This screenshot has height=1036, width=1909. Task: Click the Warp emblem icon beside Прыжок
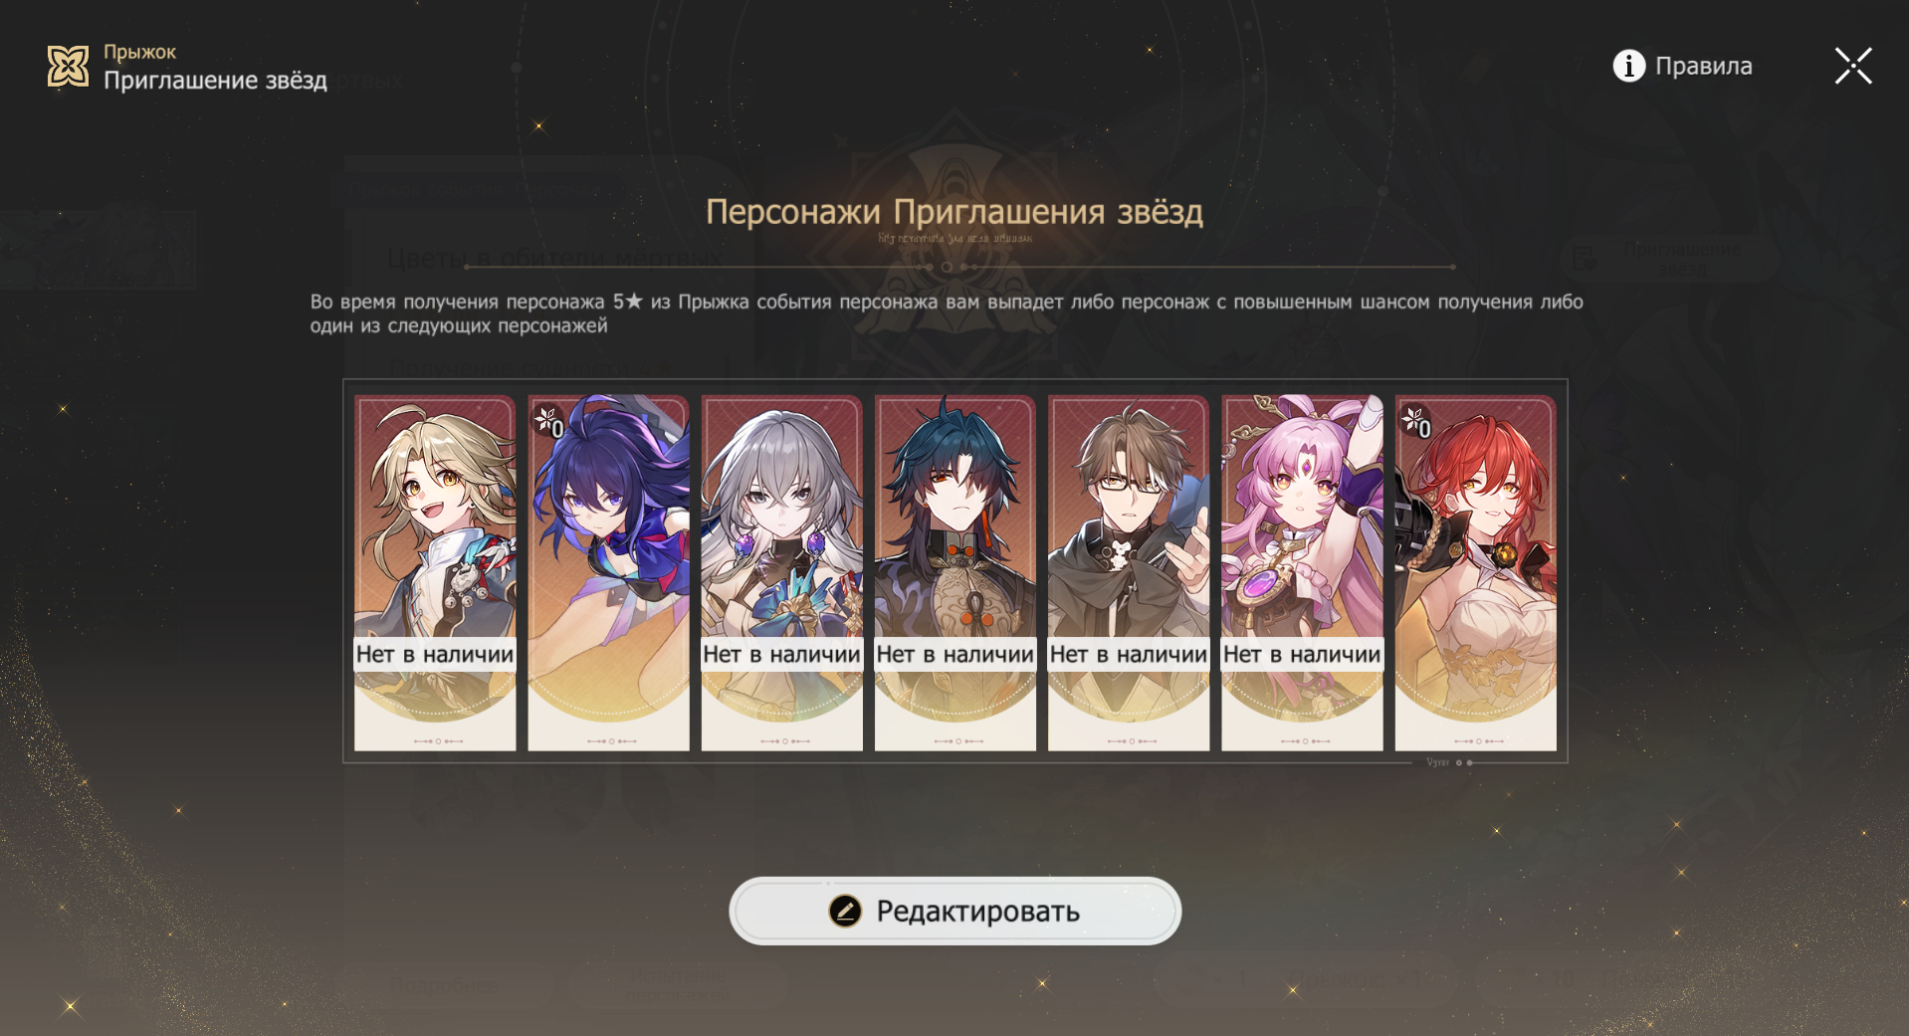point(68,67)
